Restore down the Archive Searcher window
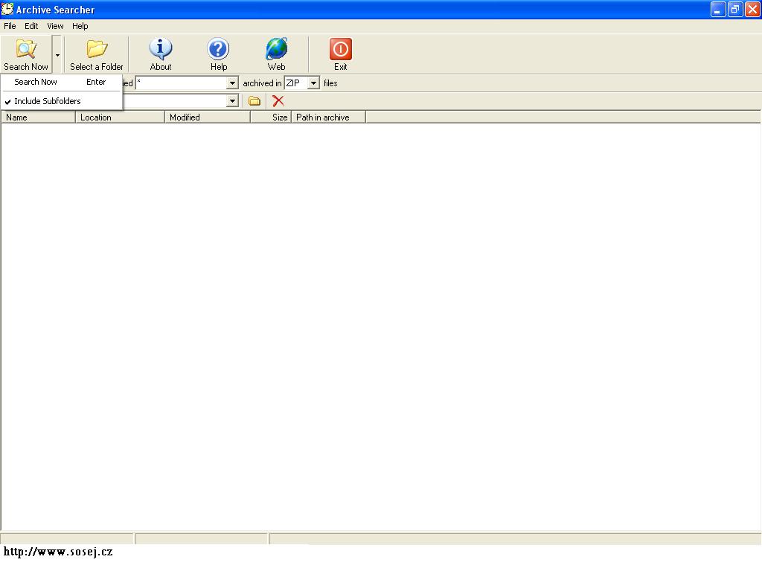Image resolution: width=762 pixels, height=571 pixels. 734,9
